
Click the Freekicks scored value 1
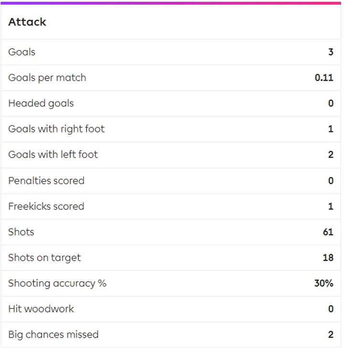point(331,206)
